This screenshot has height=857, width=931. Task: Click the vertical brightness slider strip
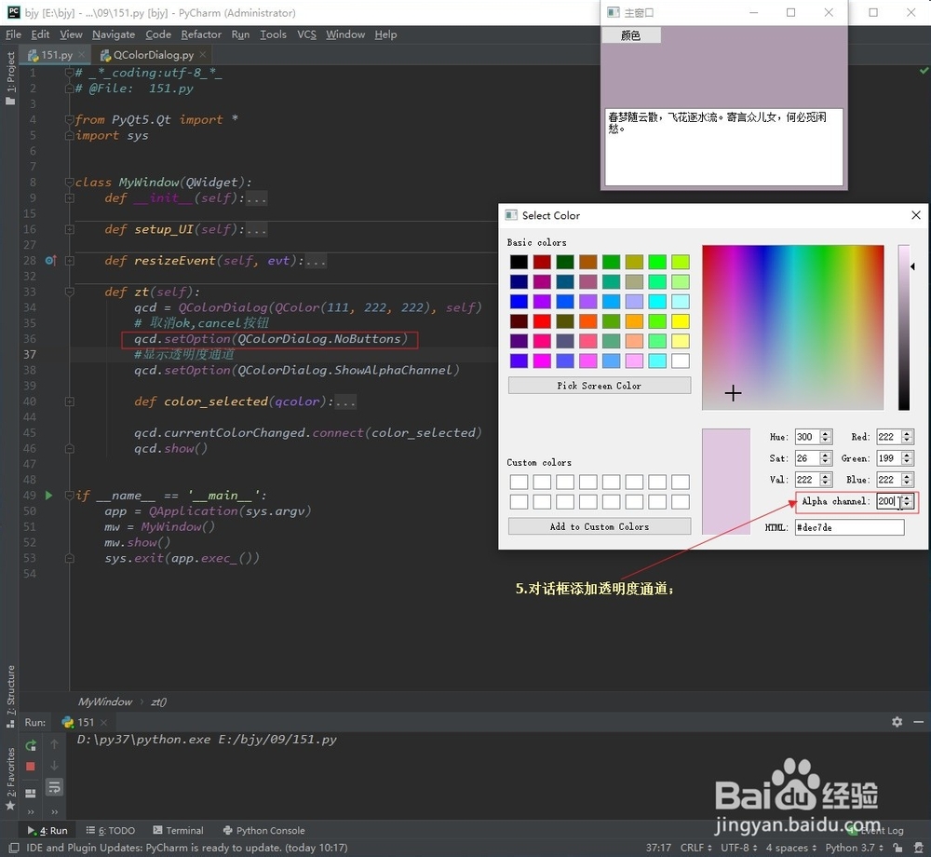tap(903, 327)
